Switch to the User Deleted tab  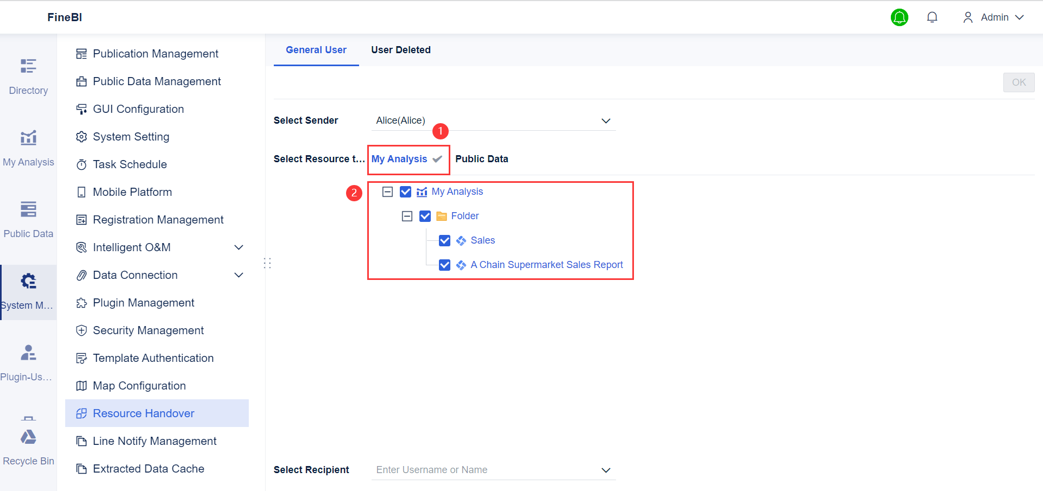401,50
